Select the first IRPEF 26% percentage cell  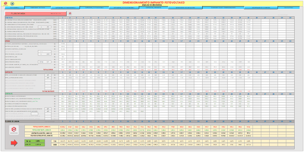(47, 75)
